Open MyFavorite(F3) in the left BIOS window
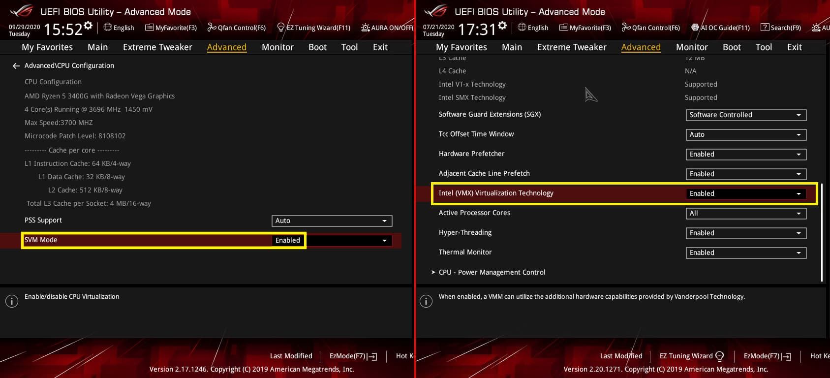830x378 pixels. coord(171,28)
